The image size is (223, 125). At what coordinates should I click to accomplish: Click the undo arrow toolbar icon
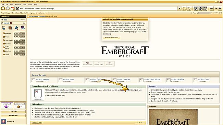[x=189, y=9]
